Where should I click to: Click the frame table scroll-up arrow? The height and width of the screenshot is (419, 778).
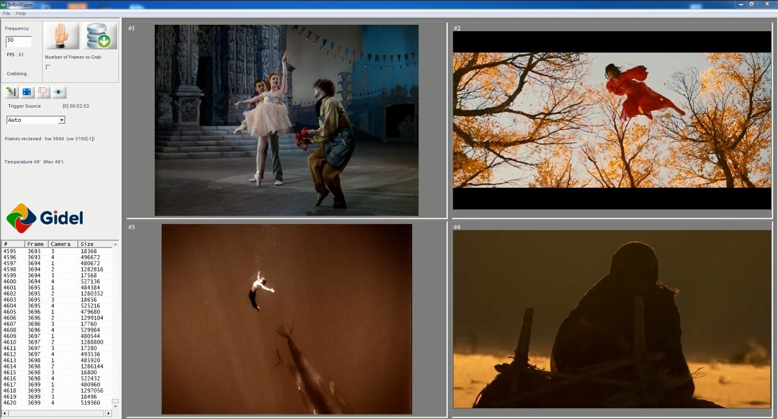(115, 244)
